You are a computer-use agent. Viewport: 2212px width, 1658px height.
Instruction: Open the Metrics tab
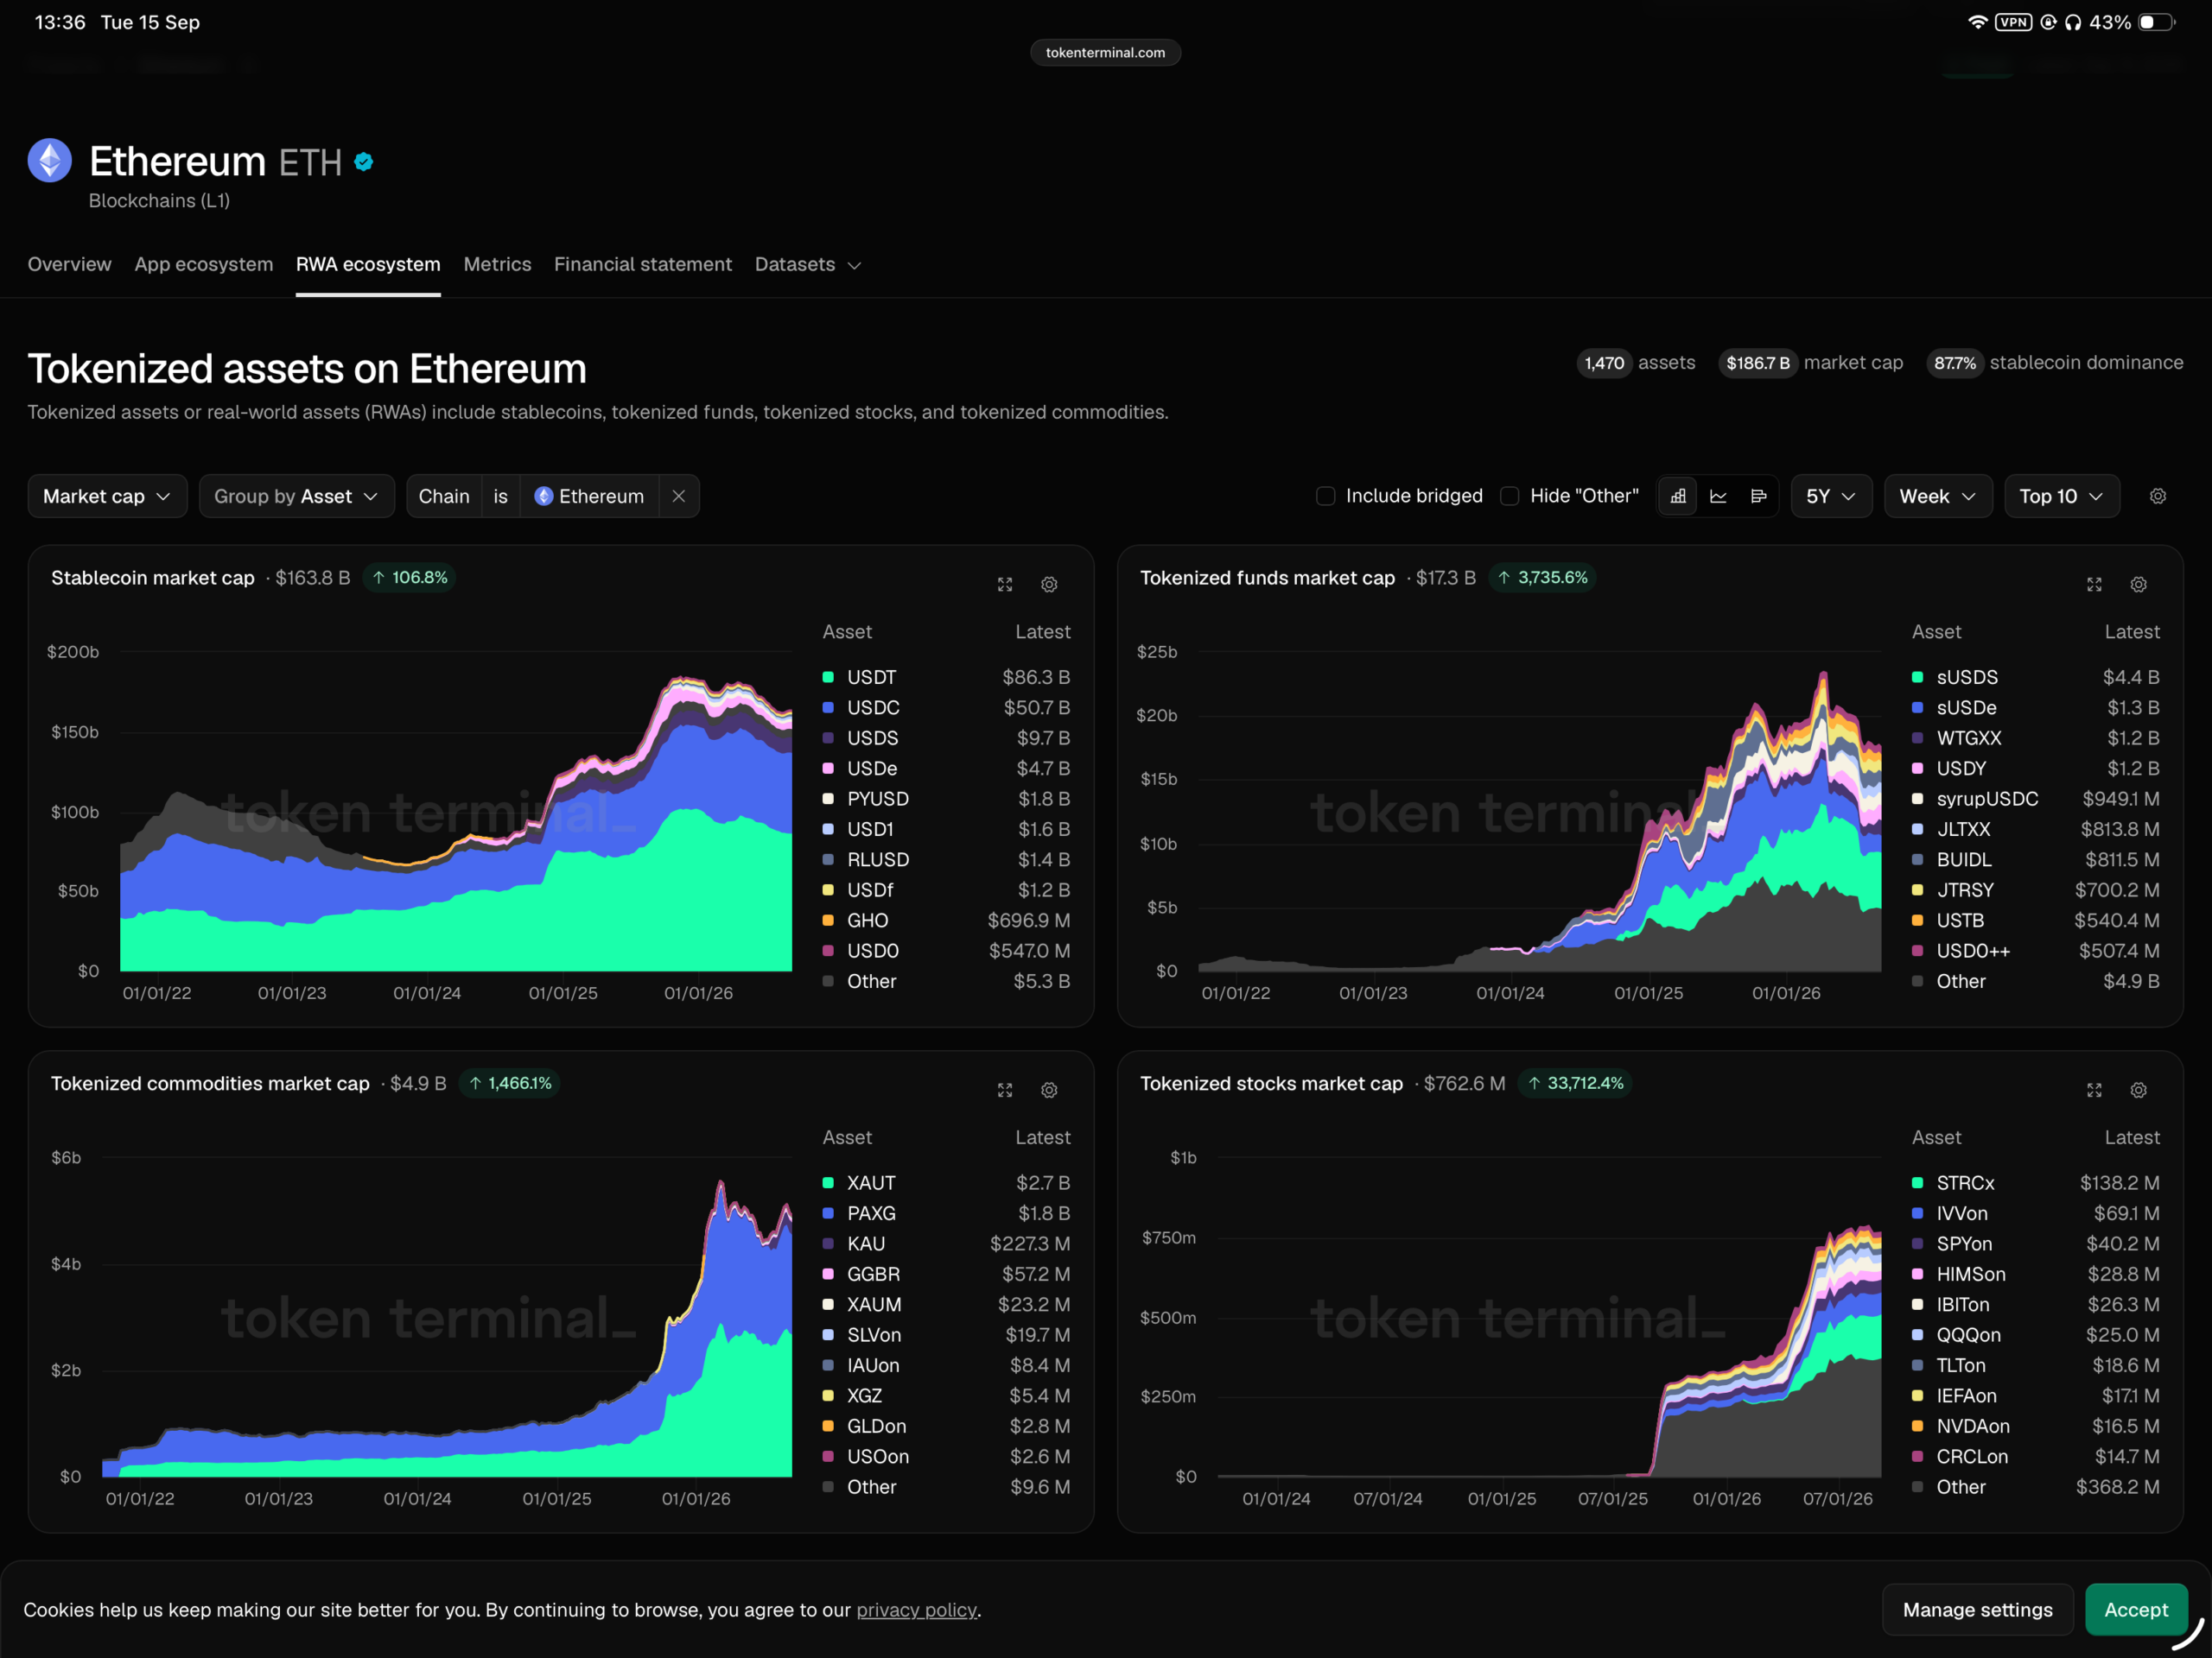497,265
